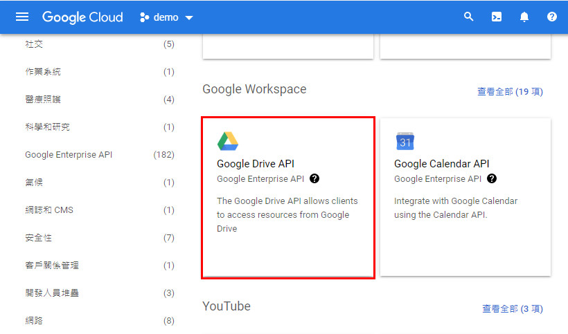Click the Google Cloud logo
The width and height of the screenshot is (568, 334).
coord(82,17)
